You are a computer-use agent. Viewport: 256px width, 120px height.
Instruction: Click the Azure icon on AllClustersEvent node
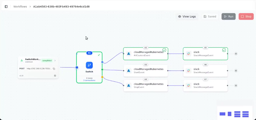tap(129, 54)
